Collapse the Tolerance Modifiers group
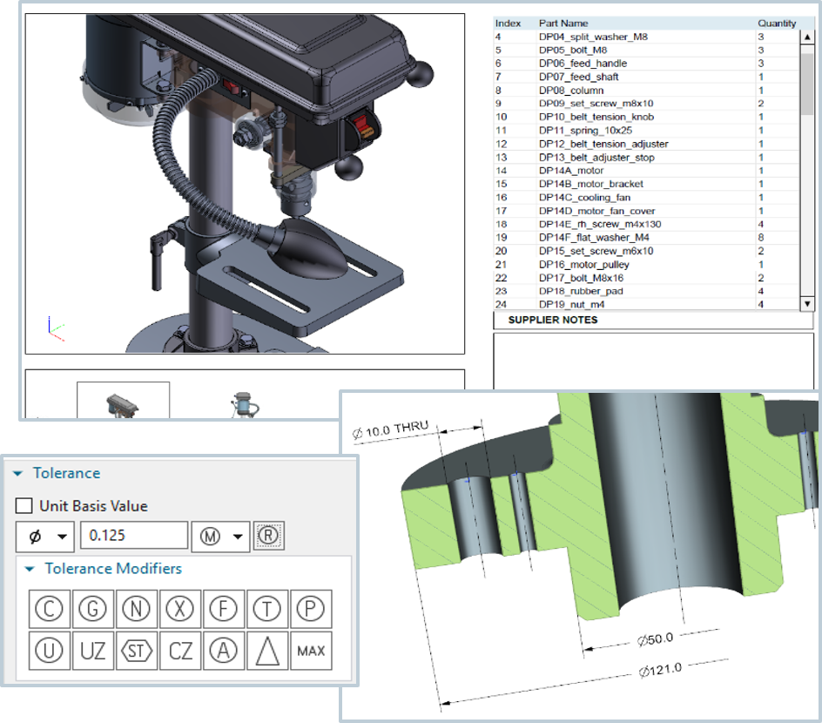 pos(30,569)
